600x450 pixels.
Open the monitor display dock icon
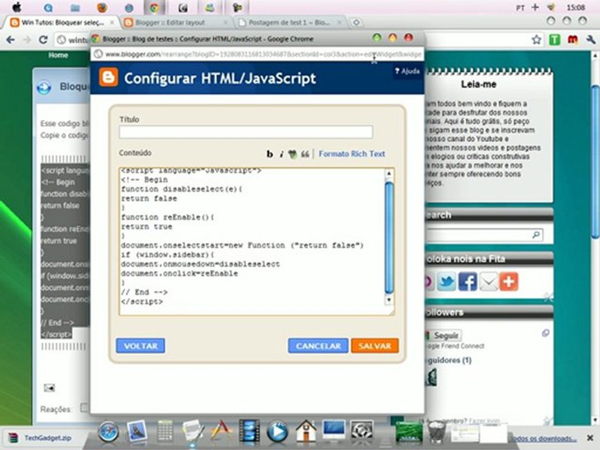334,431
